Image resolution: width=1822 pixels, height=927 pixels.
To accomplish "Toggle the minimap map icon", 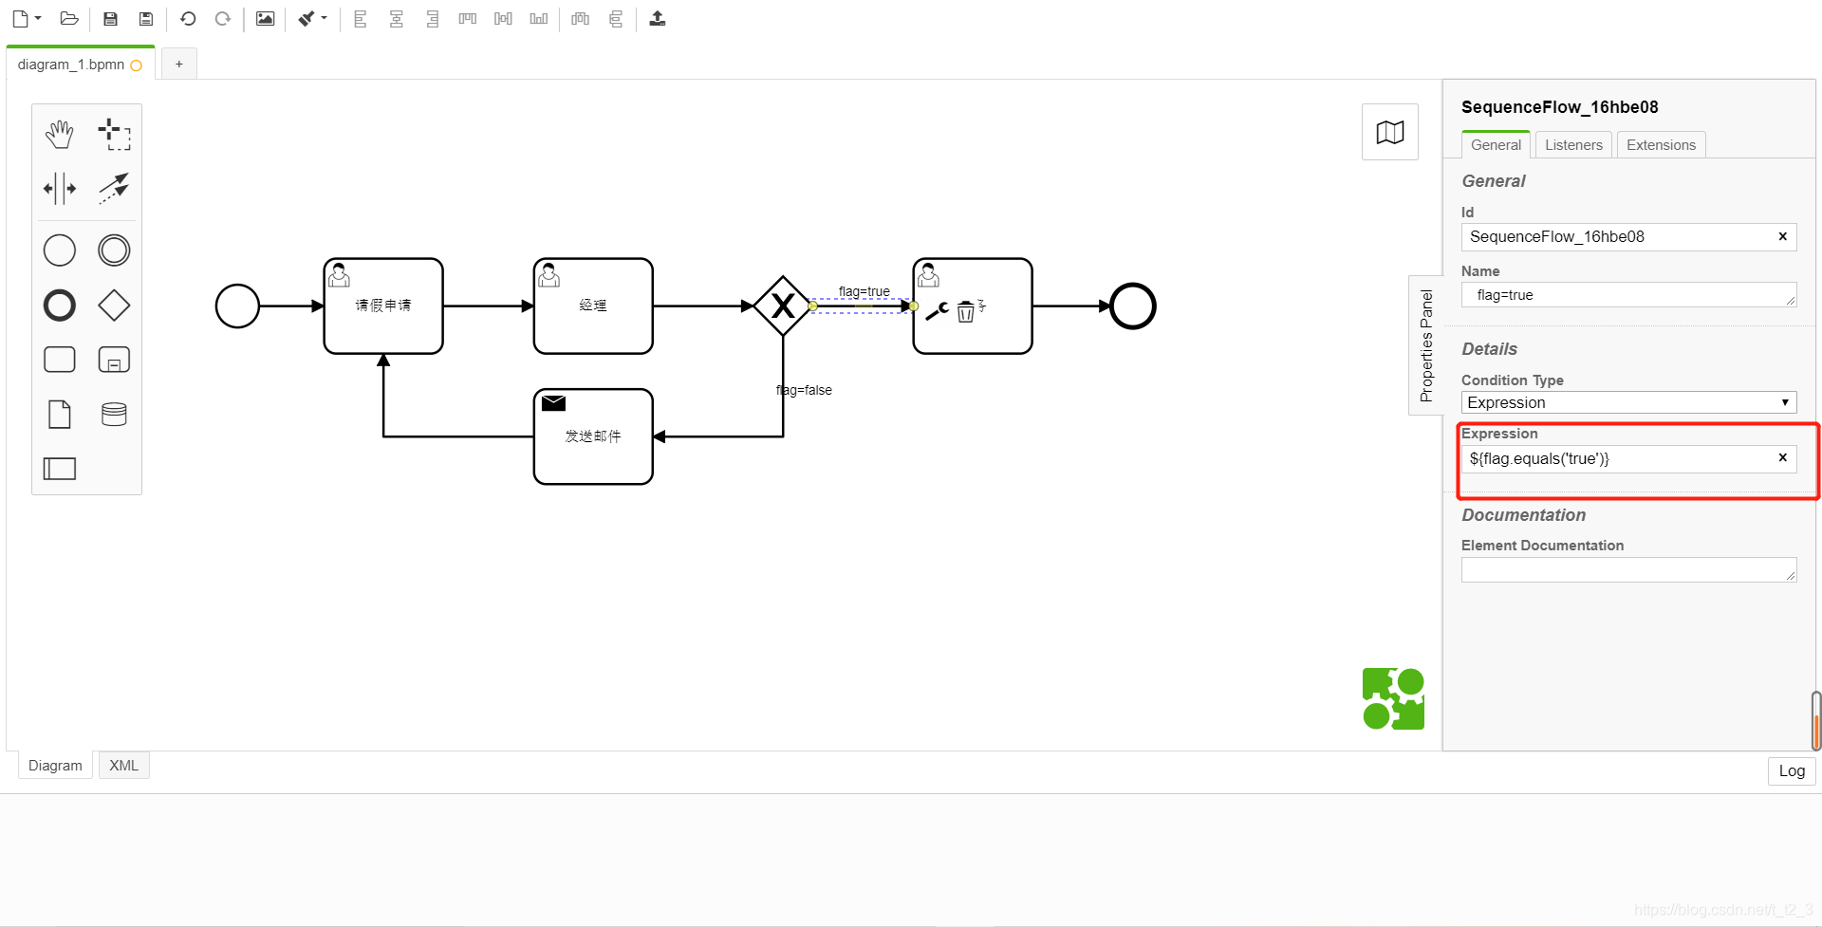I will (x=1390, y=132).
